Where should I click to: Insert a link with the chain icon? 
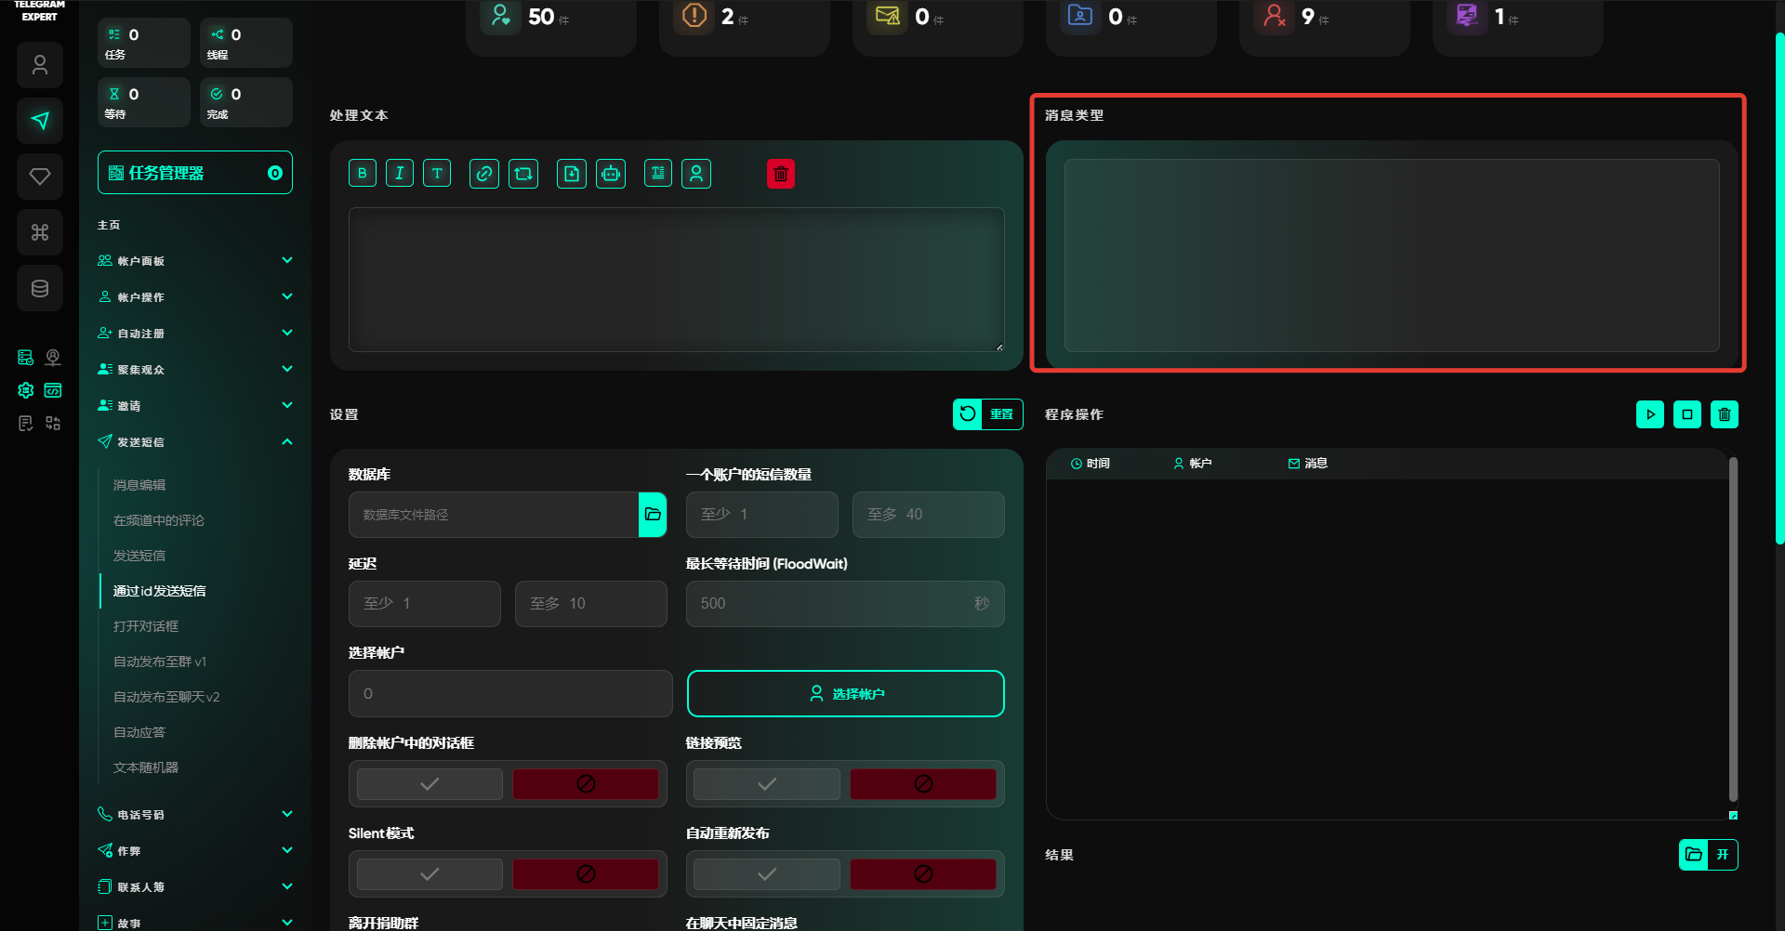tap(483, 174)
